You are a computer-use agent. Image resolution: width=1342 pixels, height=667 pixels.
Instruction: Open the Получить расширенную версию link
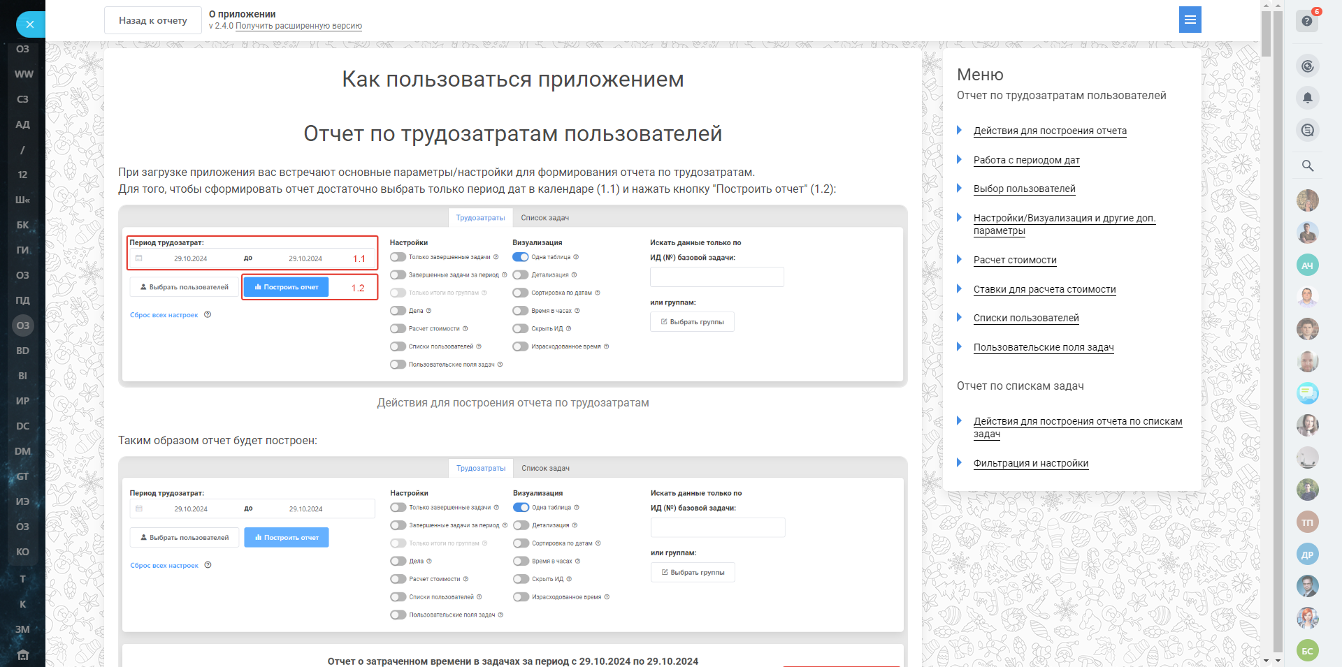click(298, 26)
